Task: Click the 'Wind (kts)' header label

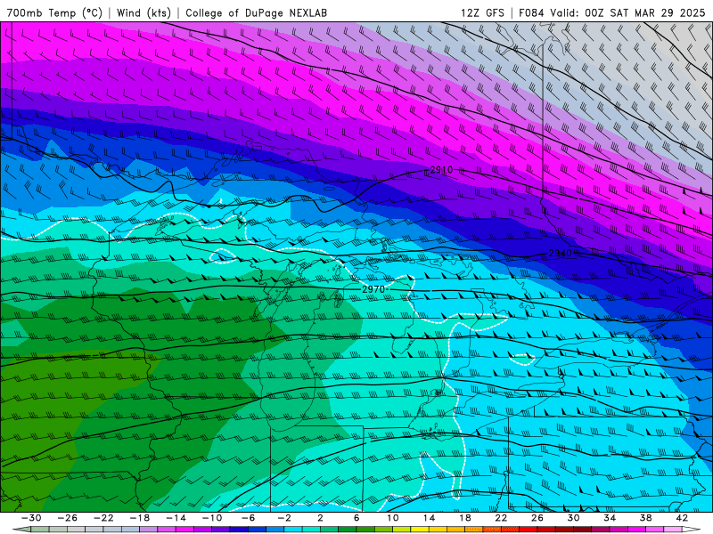Action: coord(143,12)
